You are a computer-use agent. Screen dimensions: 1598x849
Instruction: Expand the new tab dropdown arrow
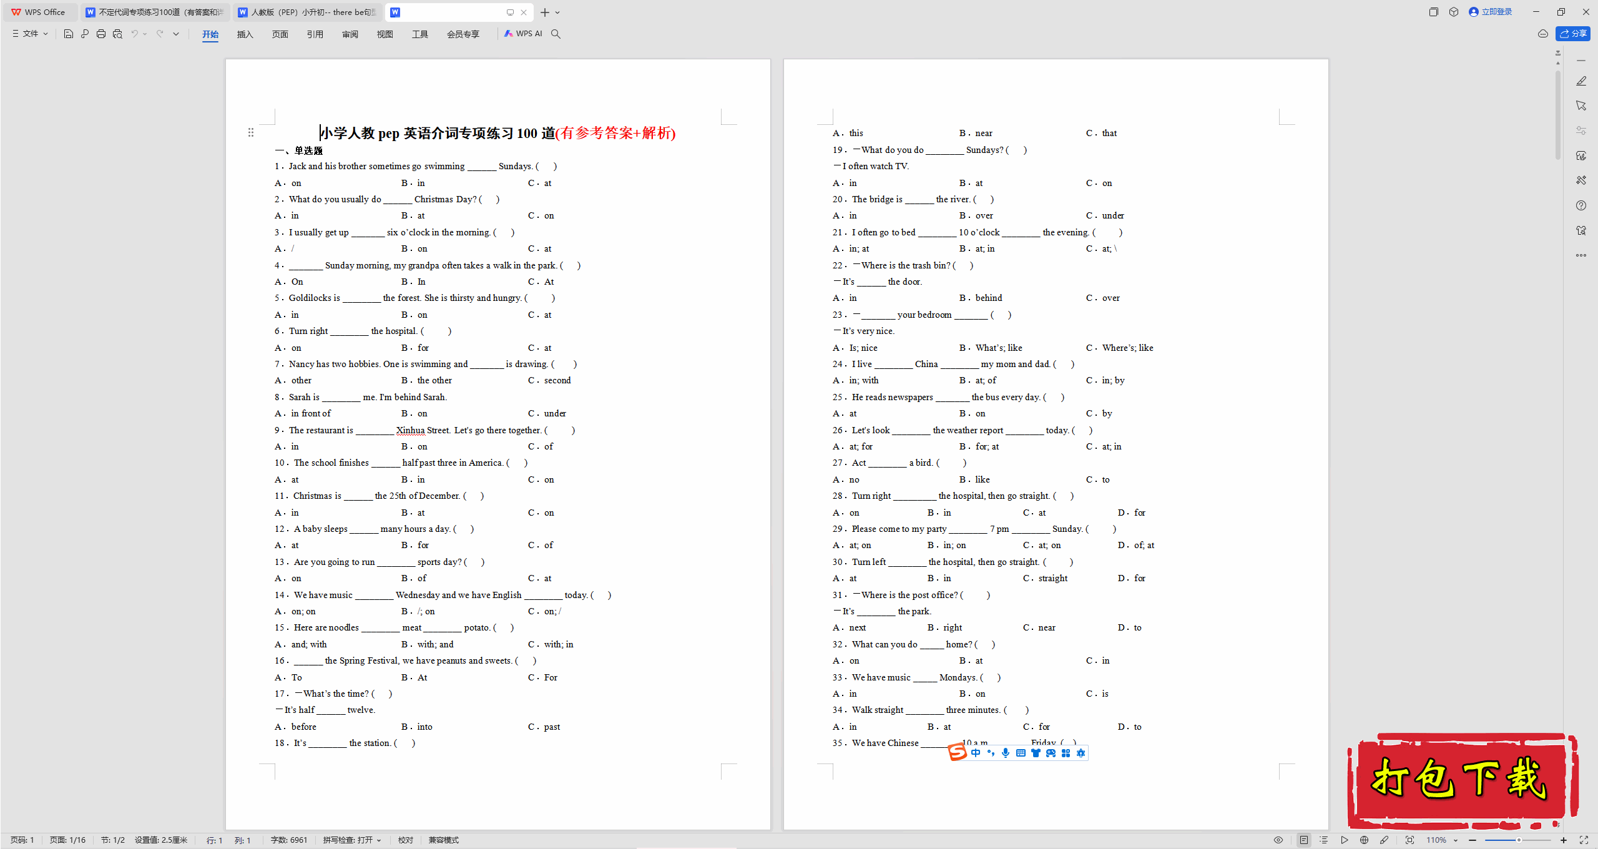[557, 12]
